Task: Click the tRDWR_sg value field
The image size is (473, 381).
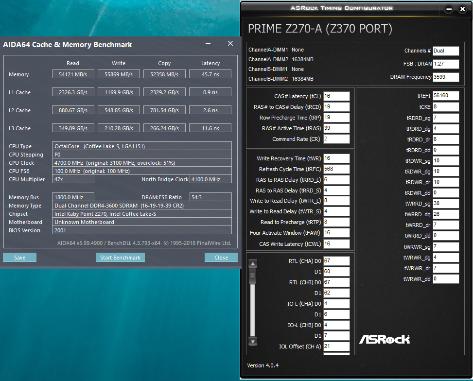Action: pos(446,161)
